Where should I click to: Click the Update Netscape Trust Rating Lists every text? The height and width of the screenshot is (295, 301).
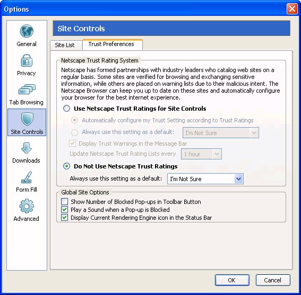click(x=123, y=154)
